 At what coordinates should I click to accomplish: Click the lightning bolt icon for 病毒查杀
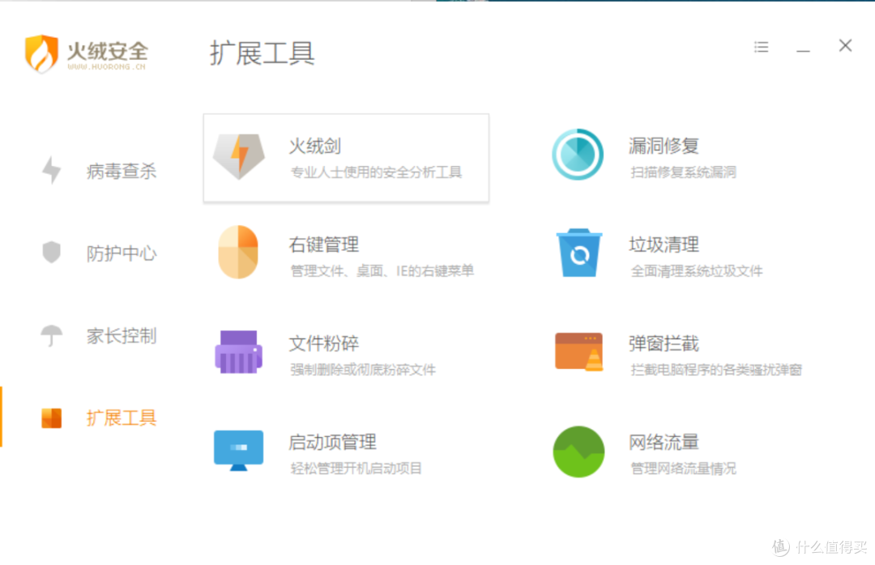point(51,170)
